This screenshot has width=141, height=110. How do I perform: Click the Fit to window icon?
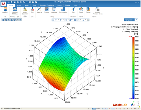[53, 20]
